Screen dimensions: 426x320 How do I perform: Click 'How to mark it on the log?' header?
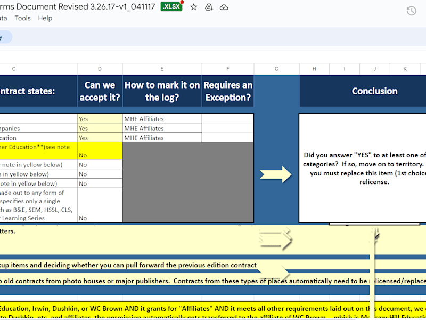[162, 91]
